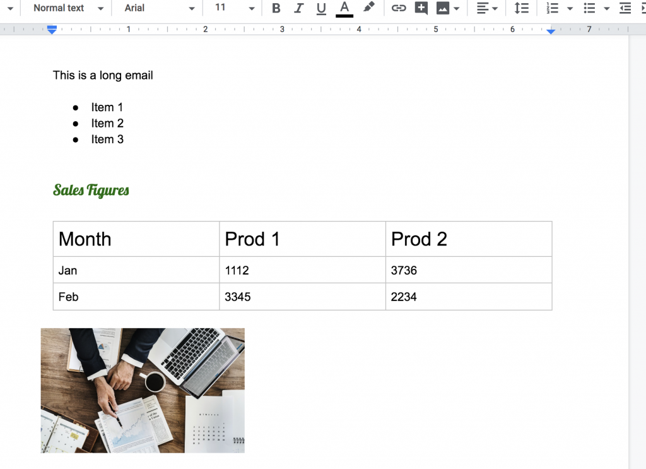Click bullet text Item 1

[107, 107]
